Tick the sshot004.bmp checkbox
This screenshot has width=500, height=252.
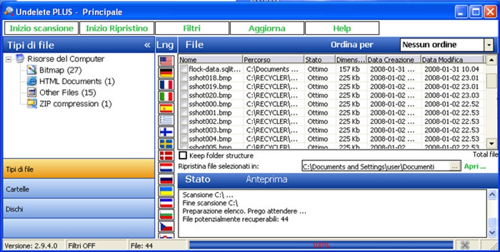click(184, 139)
